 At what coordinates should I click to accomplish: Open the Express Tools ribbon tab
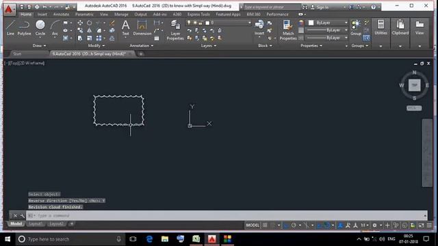coord(198,14)
